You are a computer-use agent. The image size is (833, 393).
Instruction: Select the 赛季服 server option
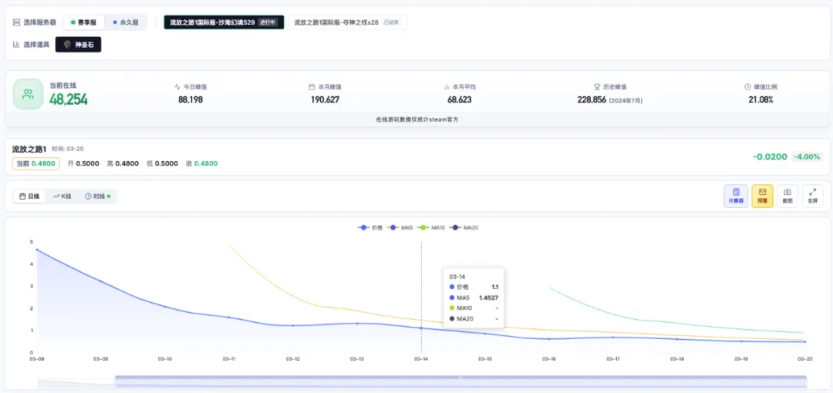click(x=83, y=22)
